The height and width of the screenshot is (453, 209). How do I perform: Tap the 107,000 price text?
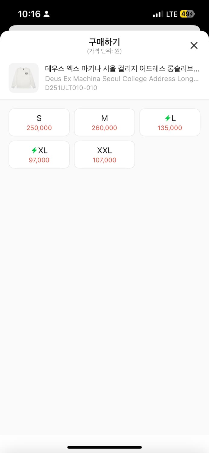(x=104, y=160)
